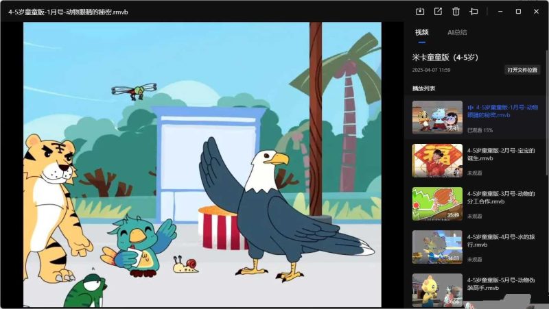The height and width of the screenshot is (309, 549).
Task: Delete the video using trash icon
Action: tap(456, 12)
